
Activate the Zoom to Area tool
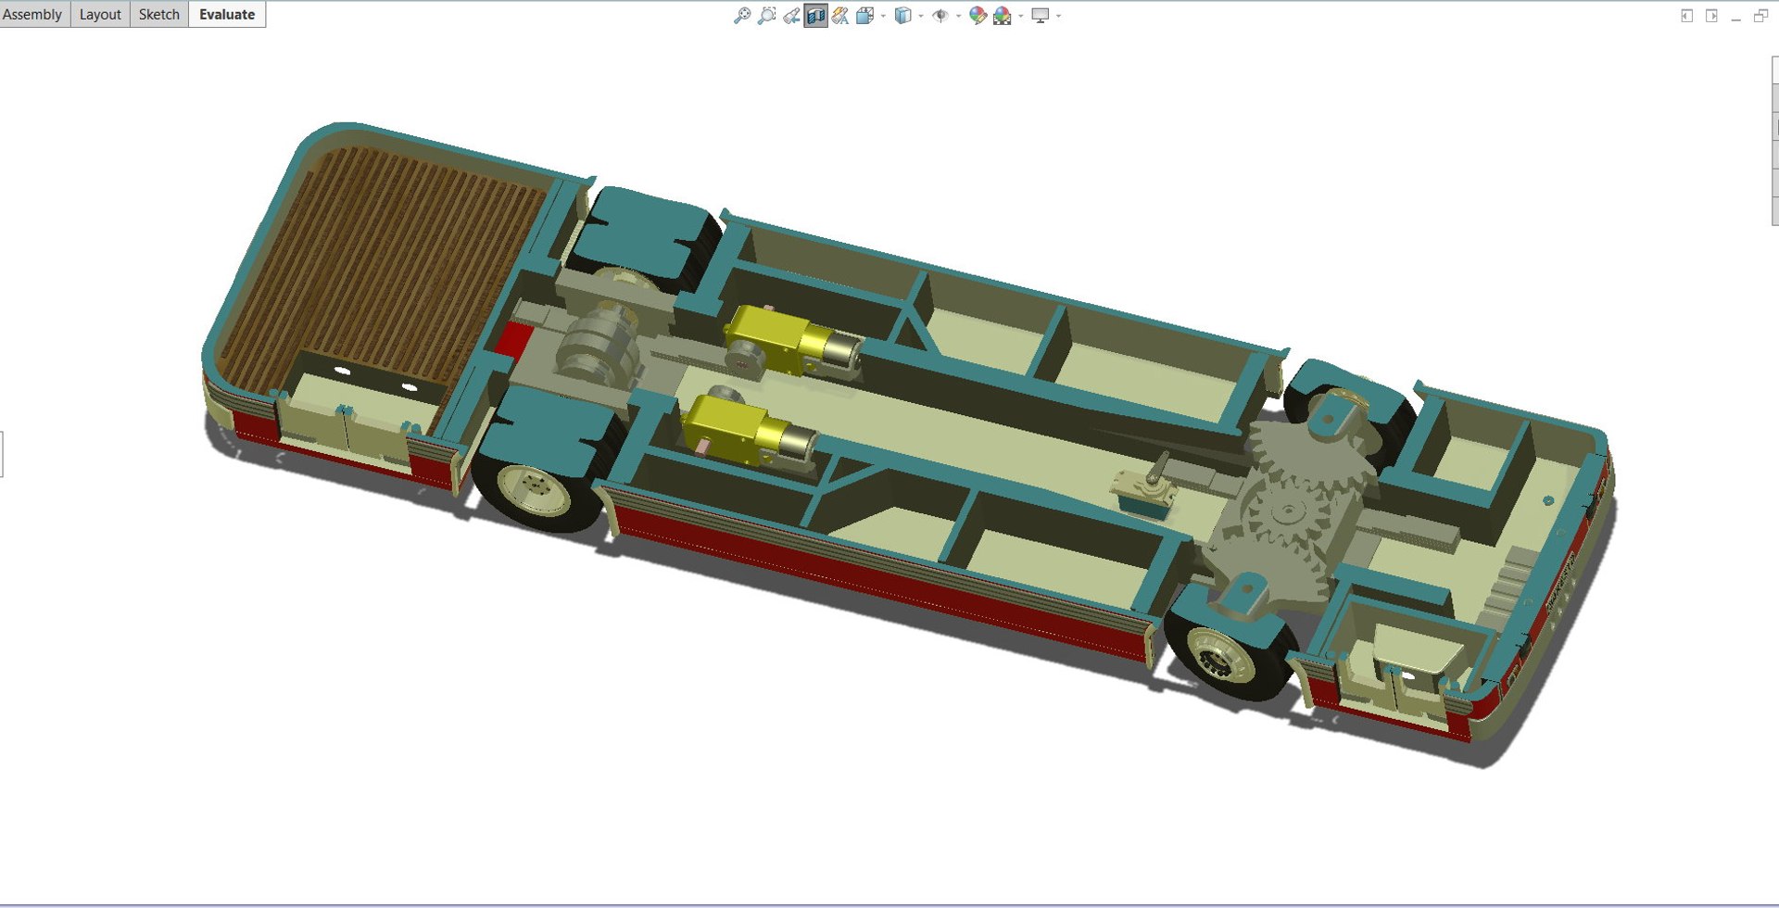[766, 16]
